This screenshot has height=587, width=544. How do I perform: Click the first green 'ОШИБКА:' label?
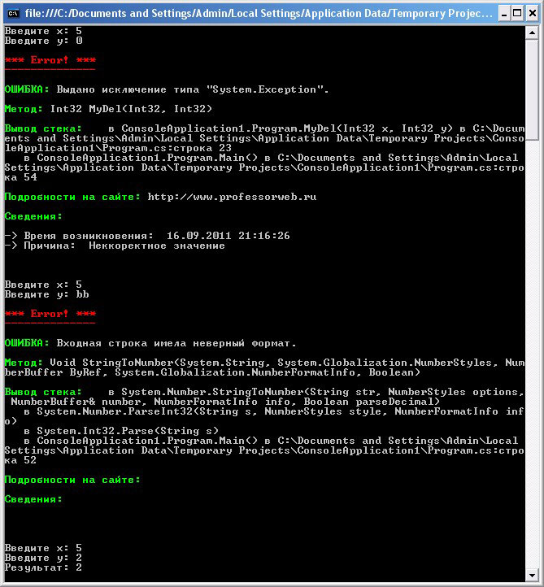coord(27,89)
